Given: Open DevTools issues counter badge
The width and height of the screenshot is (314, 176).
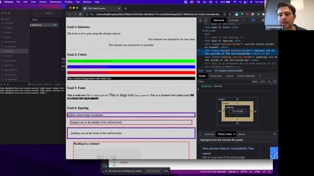Looking at the screenshot, I should pyautogui.click(x=254, y=21).
